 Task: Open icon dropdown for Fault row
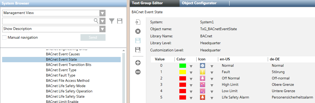coord(212,73)
